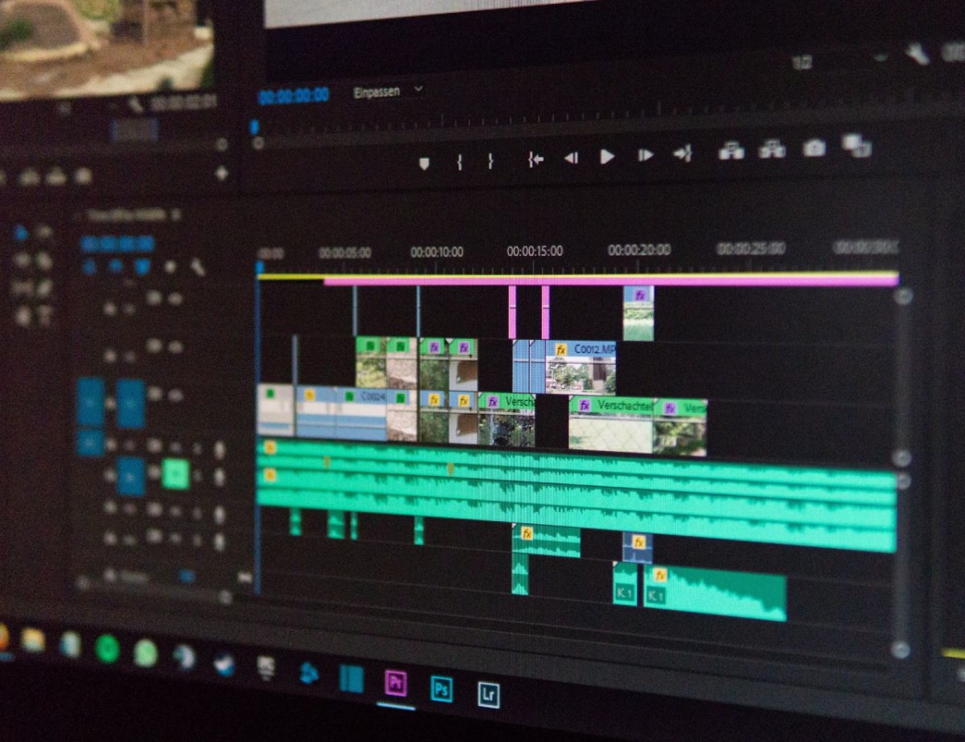The image size is (965, 742).
Task: Set the Mark In point
Action: (x=459, y=162)
